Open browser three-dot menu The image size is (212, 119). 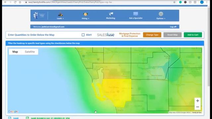[207, 2]
